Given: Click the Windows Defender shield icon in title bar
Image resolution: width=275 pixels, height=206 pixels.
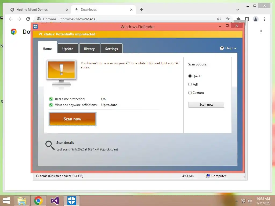Looking at the screenshot, I should (35, 27).
